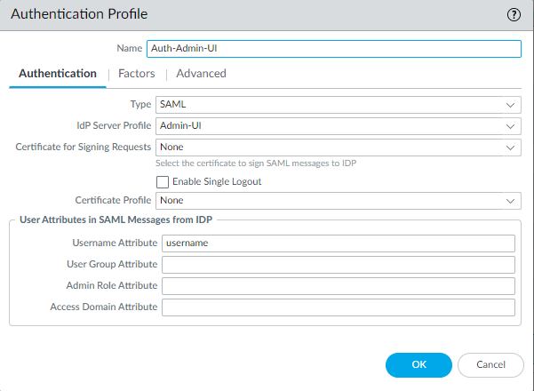Expand the Type dropdown
The image size is (534, 391).
click(510, 105)
